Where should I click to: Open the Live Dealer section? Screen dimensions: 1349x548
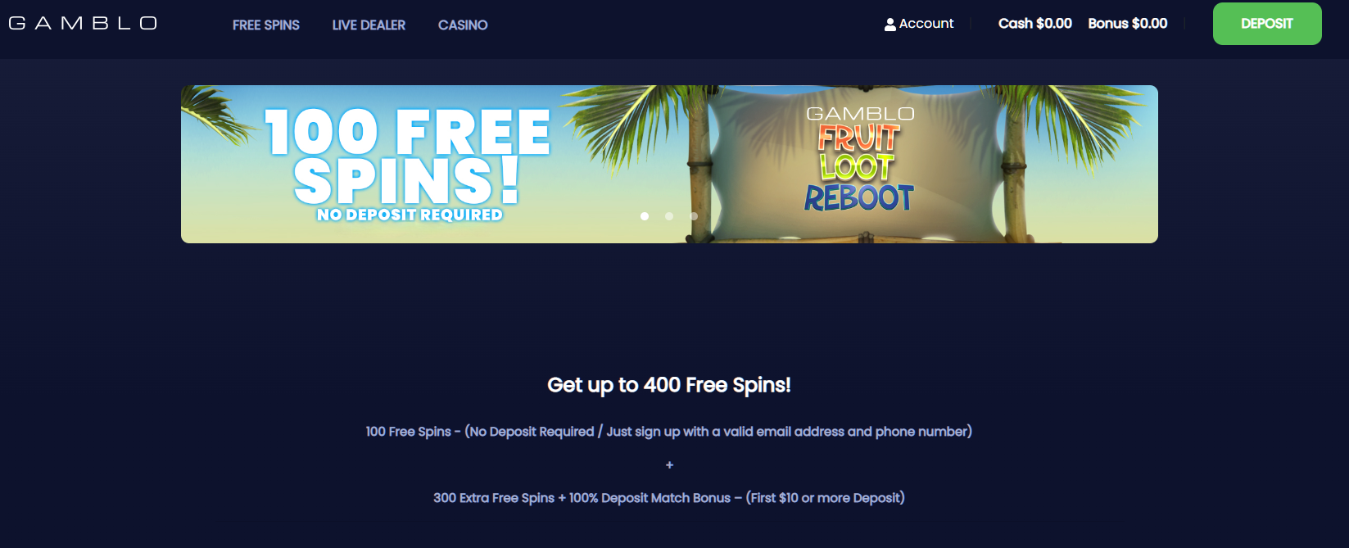(369, 25)
